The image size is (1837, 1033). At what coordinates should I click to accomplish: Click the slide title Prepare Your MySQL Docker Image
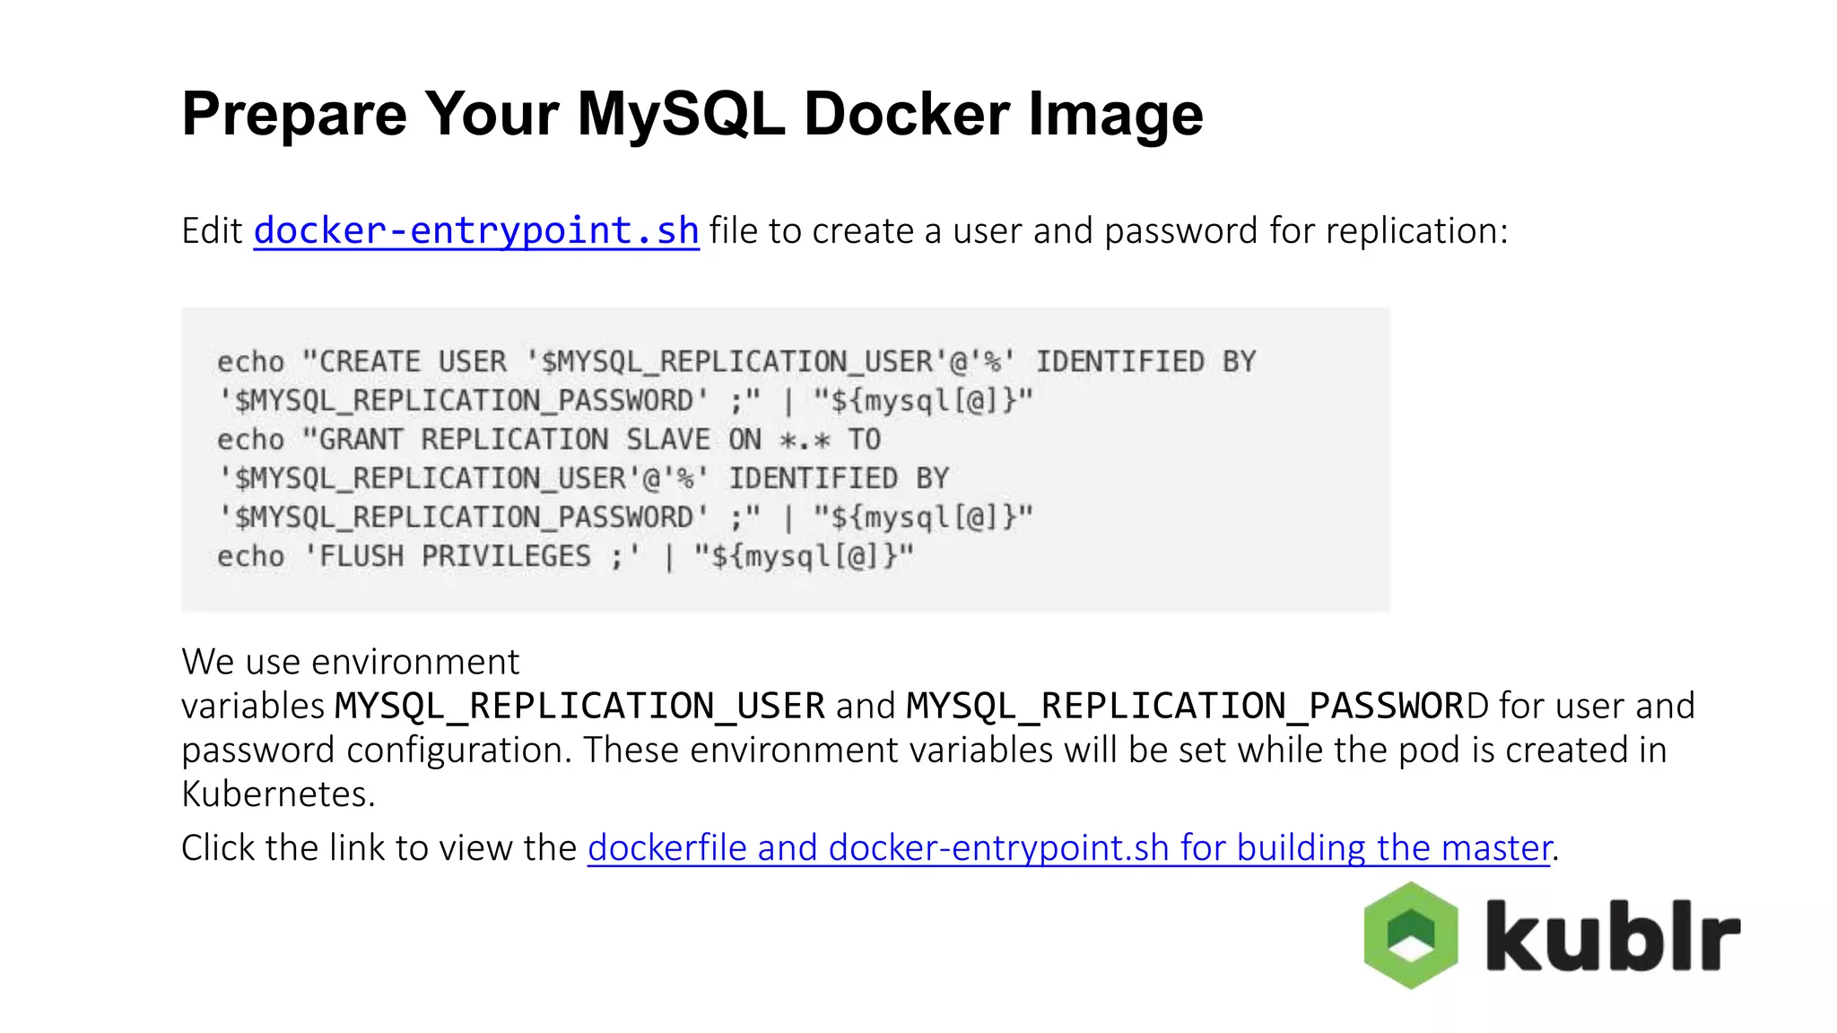pyautogui.click(x=692, y=114)
